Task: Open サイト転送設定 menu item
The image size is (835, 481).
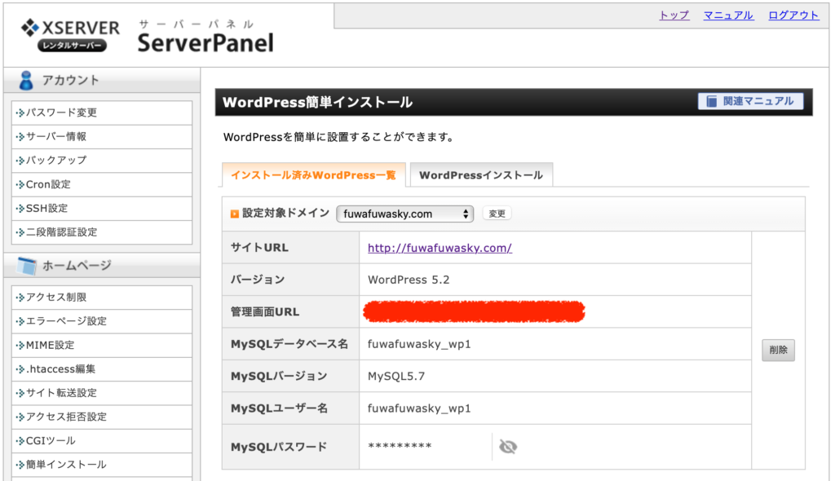Action: [102, 393]
